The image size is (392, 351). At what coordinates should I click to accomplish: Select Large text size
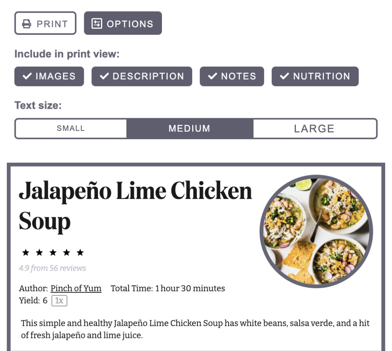315,129
